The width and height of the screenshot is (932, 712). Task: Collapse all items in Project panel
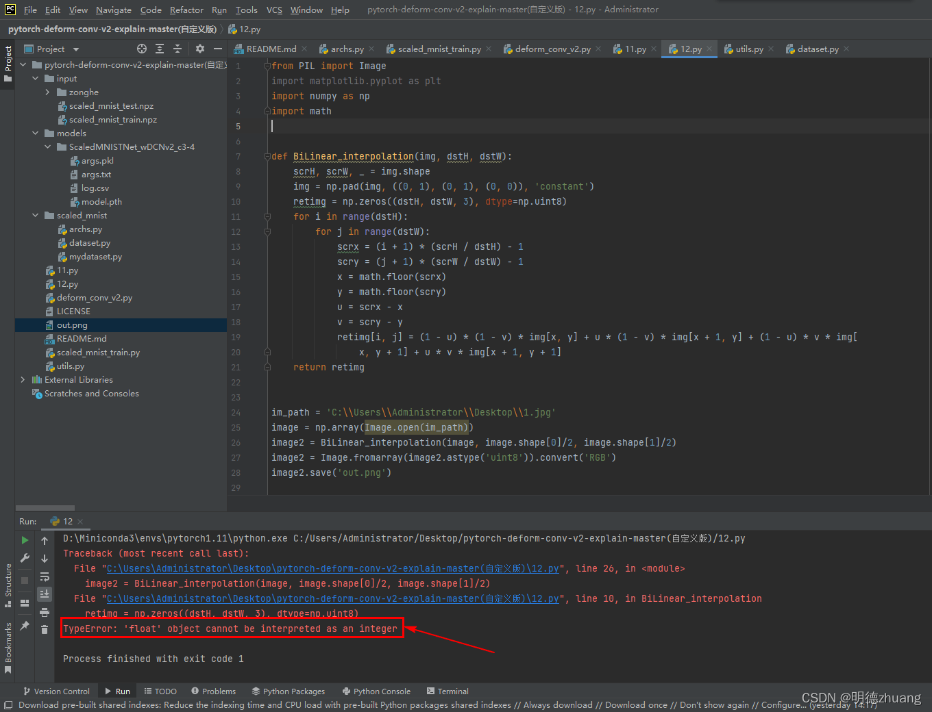point(177,49)
